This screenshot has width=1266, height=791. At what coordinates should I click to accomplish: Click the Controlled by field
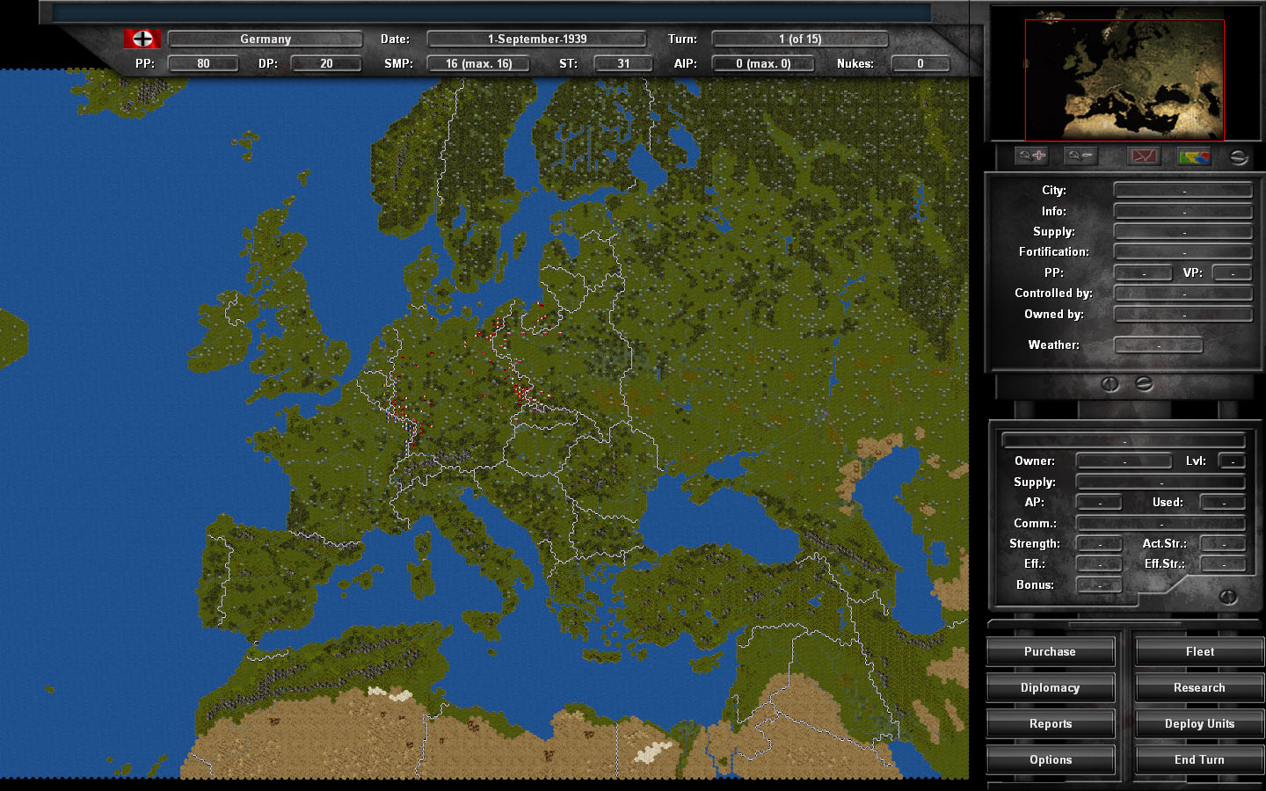point(1183,293)
